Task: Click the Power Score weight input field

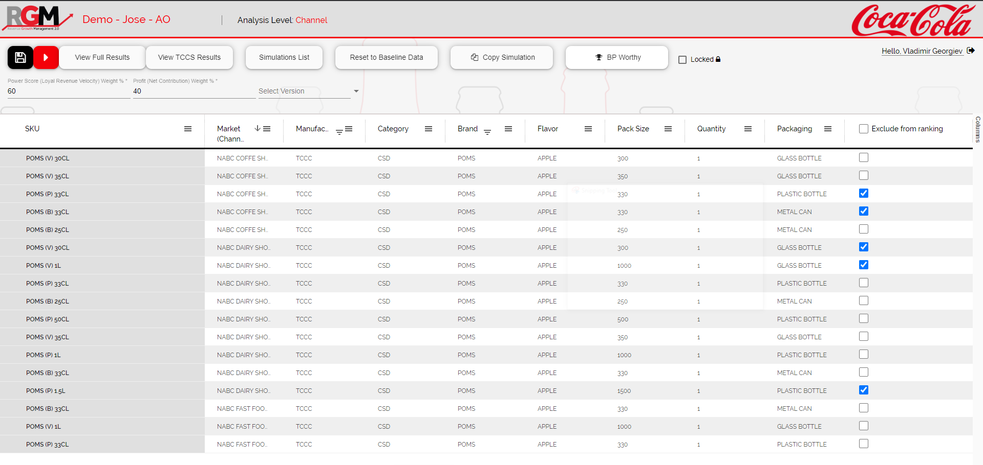Action: [x=69, y=91]
